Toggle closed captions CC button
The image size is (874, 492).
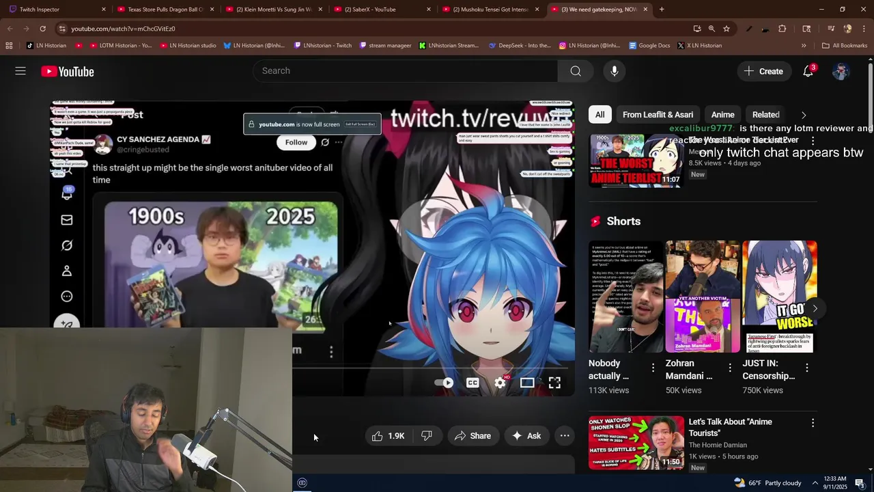pos(473,383)
